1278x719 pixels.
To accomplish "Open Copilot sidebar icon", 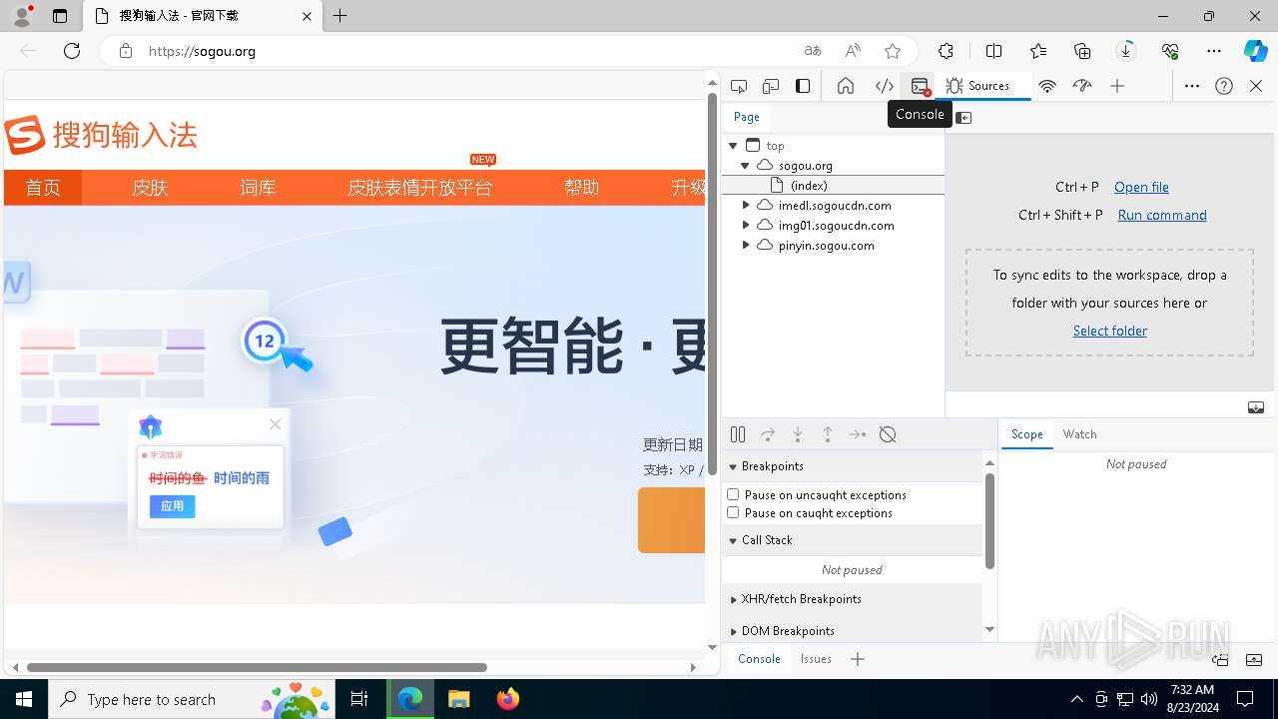I will tap(1255, 51).
